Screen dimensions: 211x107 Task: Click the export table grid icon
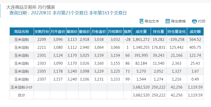coord(168,21)
